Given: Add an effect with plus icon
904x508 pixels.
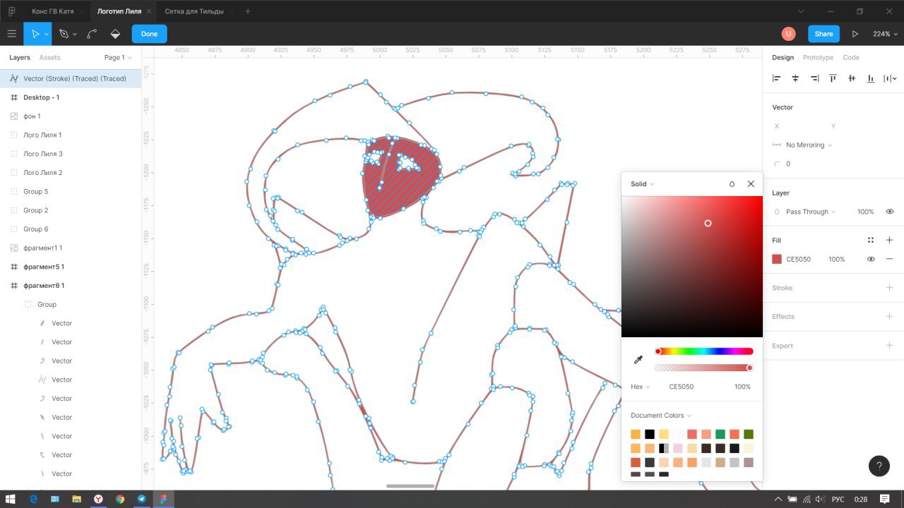Looking at the screenshot, I should (x=890, y=317).
